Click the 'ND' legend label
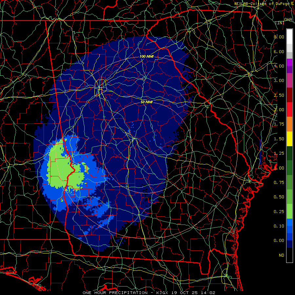This screenshot has width=295, height=295. pyautogui.click(x=282, y=255)
